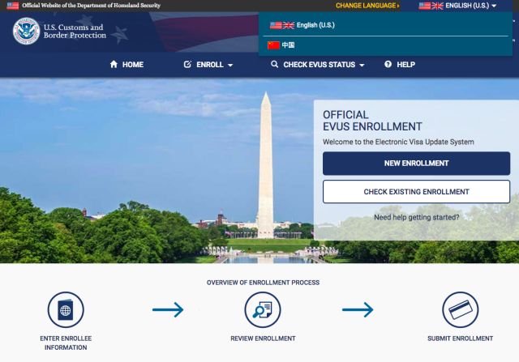
Task: Click the Help question-mark icon
Action: (x=388, y=64)
